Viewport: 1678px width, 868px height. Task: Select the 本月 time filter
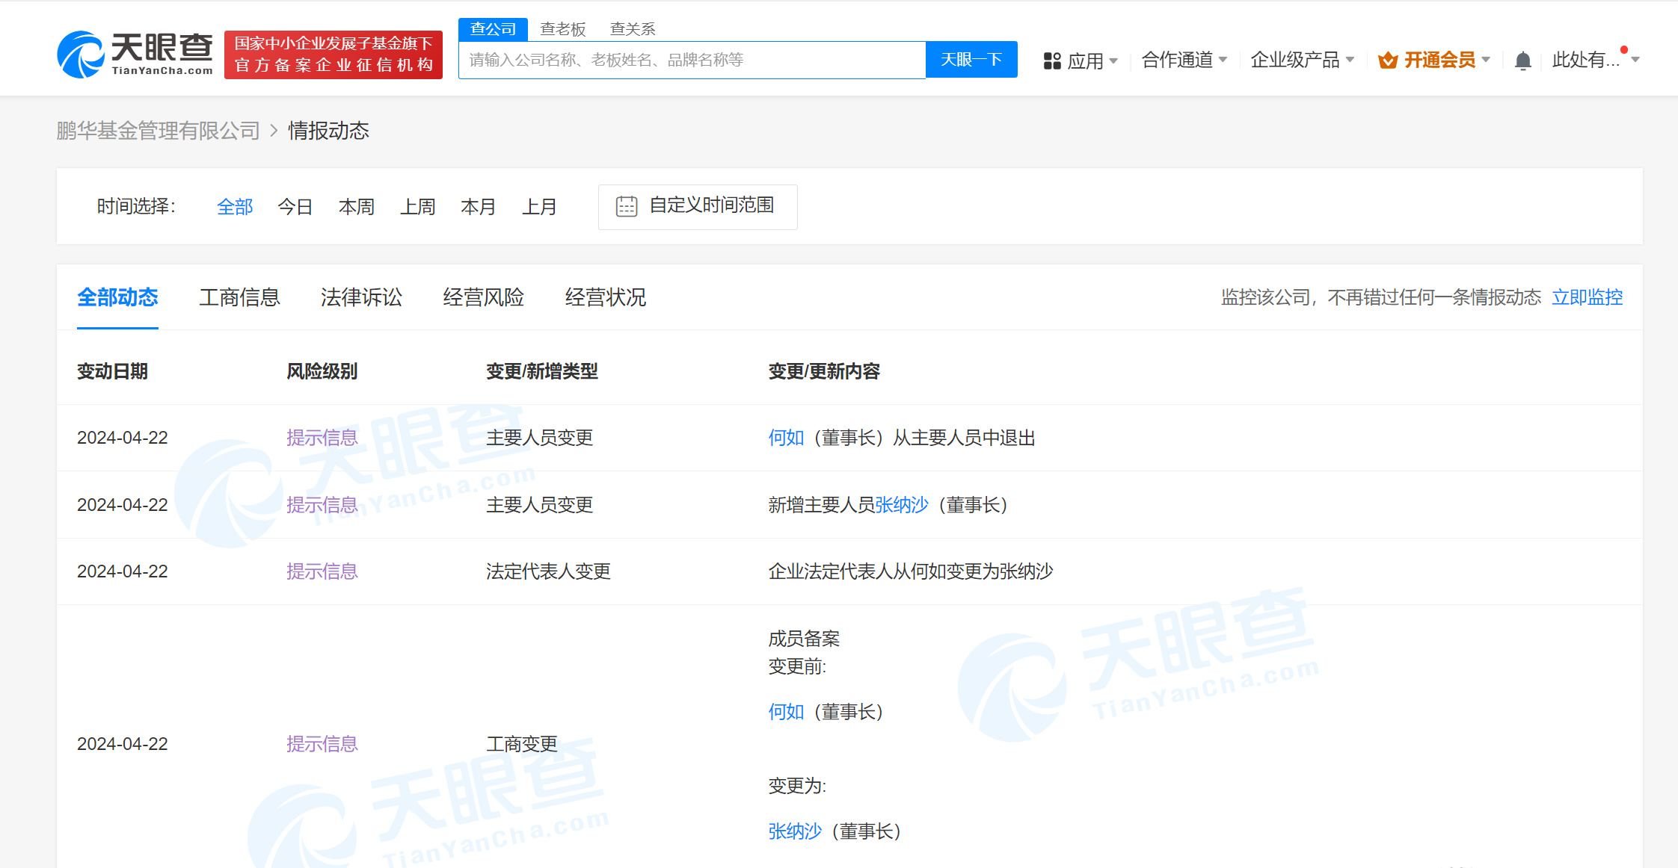479,207
